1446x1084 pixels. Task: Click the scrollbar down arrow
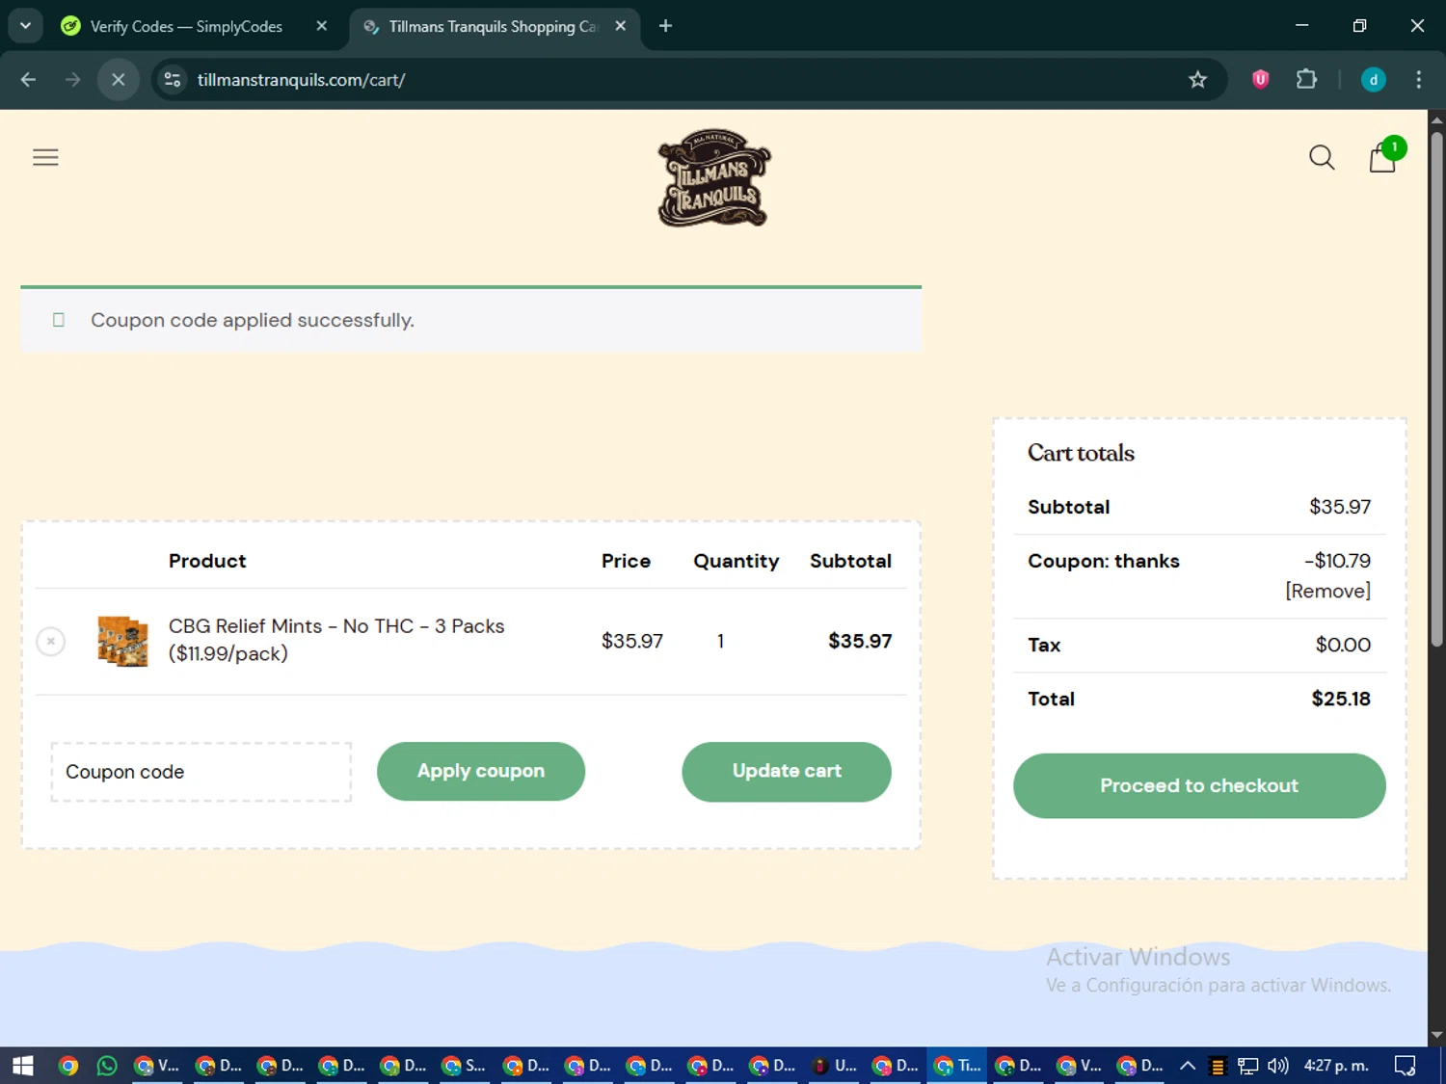(x=1436, y=1035)
